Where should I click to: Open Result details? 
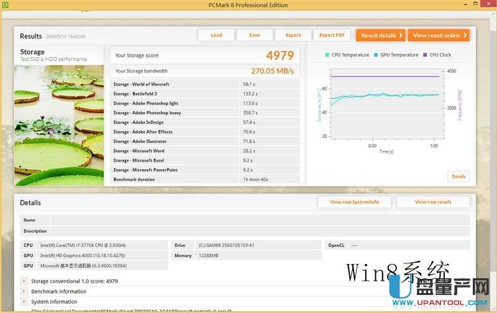click(x=381, y=35)
